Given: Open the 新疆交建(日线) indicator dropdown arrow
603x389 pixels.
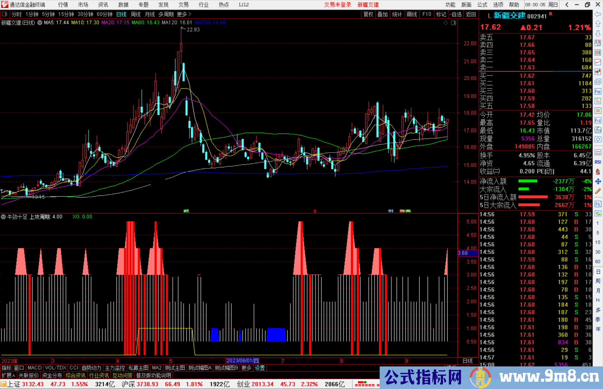Looking at the screenshot, I should click(x=40, y=23).
